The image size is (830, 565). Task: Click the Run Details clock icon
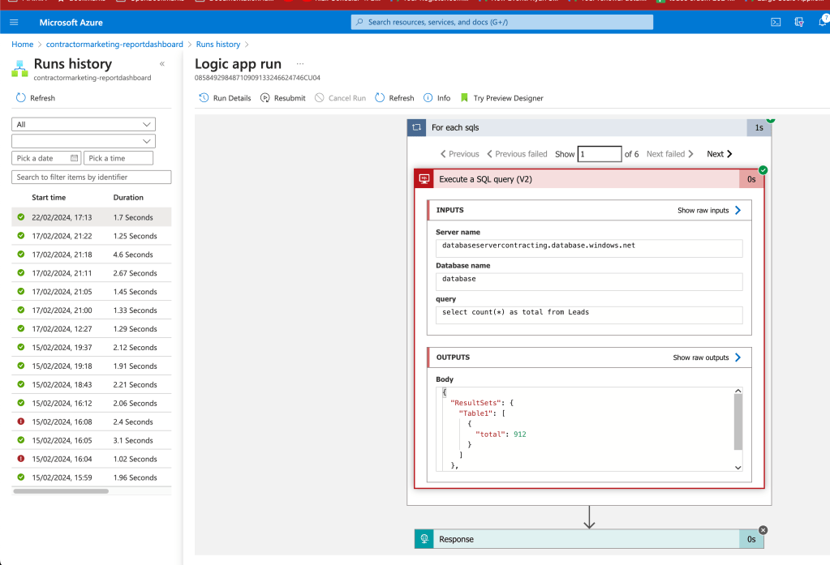pyautogui.click(x=204, y=98)
